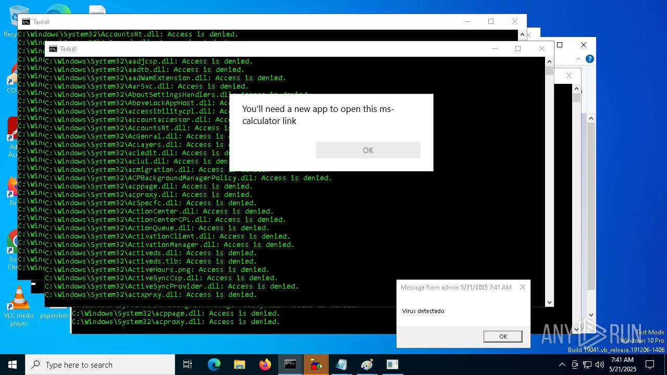Open the last taskbar app with window icon

[392, 365]
